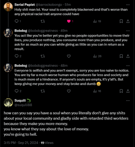Unlike Serial Papist's tweet with pink heart
This screenshot has width=135, height=147.
69,21
